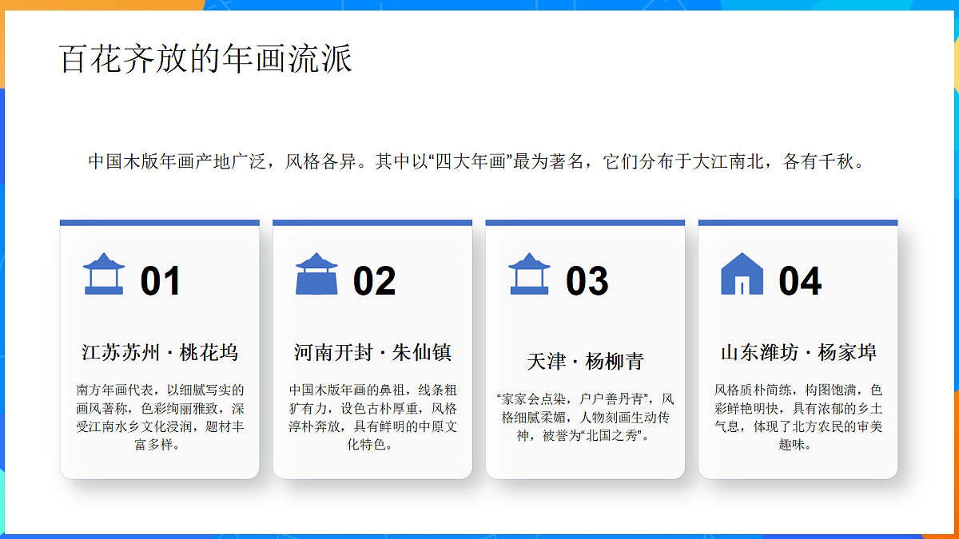Click the description starting 风格质朴简练
Image resolution: width=959 pixels, height=539 pixels.
point(798,418)
